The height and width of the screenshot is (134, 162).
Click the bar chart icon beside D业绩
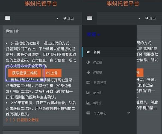coord(89,93)
